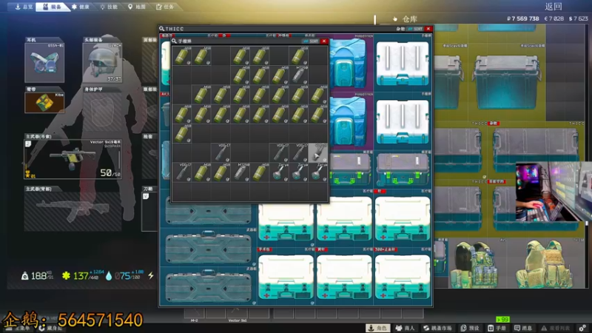Close the 手榴弹 grenade case window

[324, 41]
